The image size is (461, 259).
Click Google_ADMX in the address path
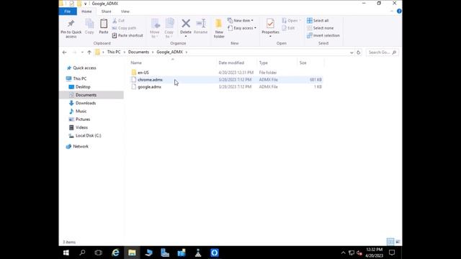click(170, 52)
